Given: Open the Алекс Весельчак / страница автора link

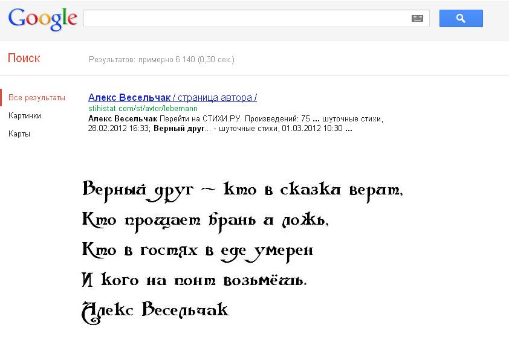Looking at the screenshot, I should coord(172,98).
